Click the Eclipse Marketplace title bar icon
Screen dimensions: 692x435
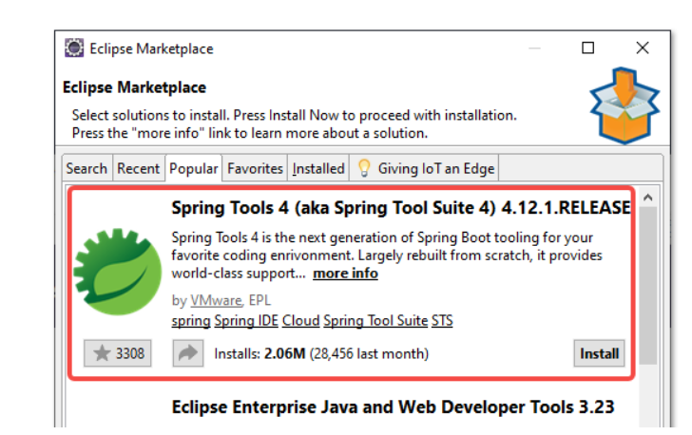pos(74,48)
